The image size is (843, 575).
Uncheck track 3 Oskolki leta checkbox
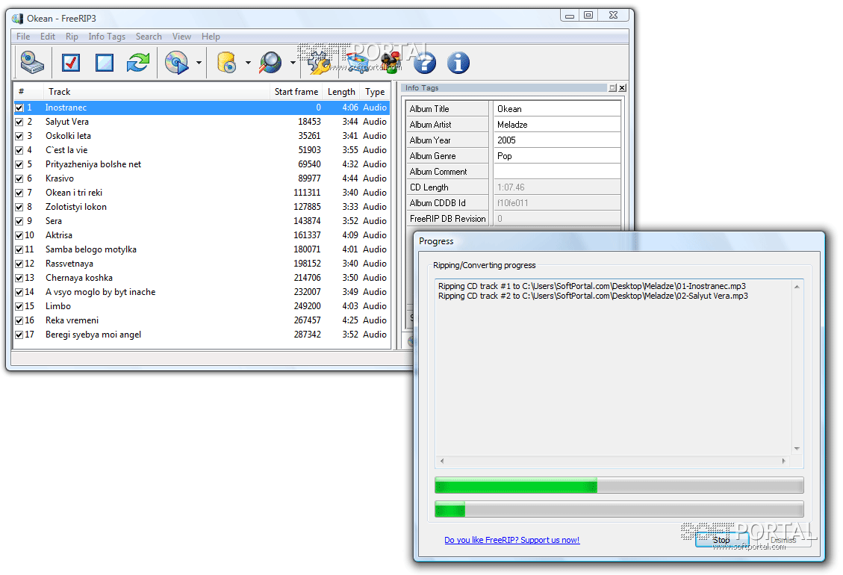[19, 136]
